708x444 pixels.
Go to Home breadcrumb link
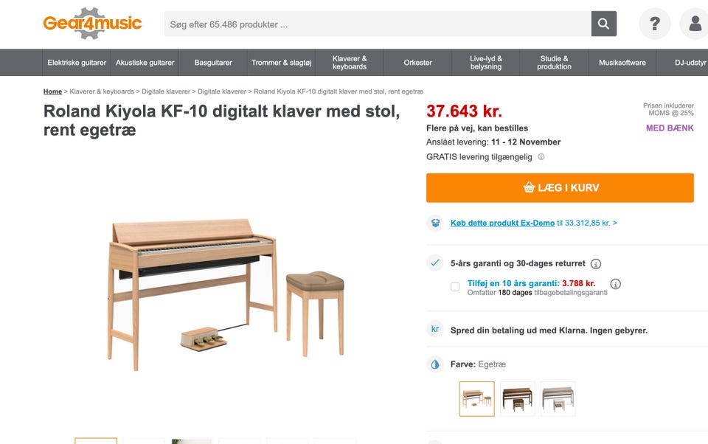52,91
